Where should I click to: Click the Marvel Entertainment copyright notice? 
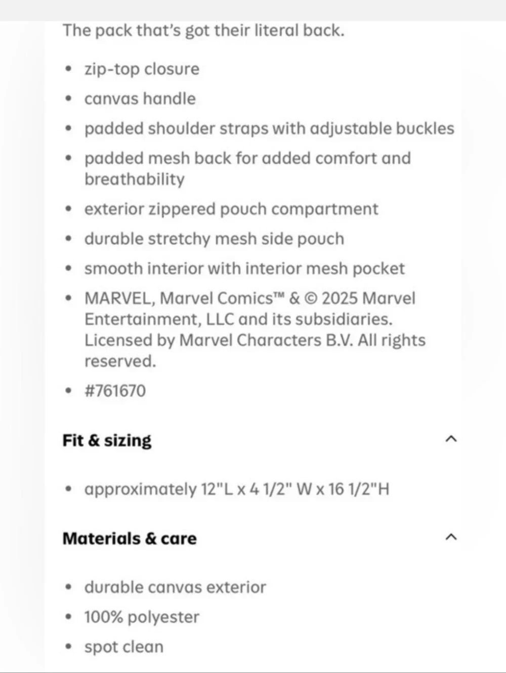point(255,329)
